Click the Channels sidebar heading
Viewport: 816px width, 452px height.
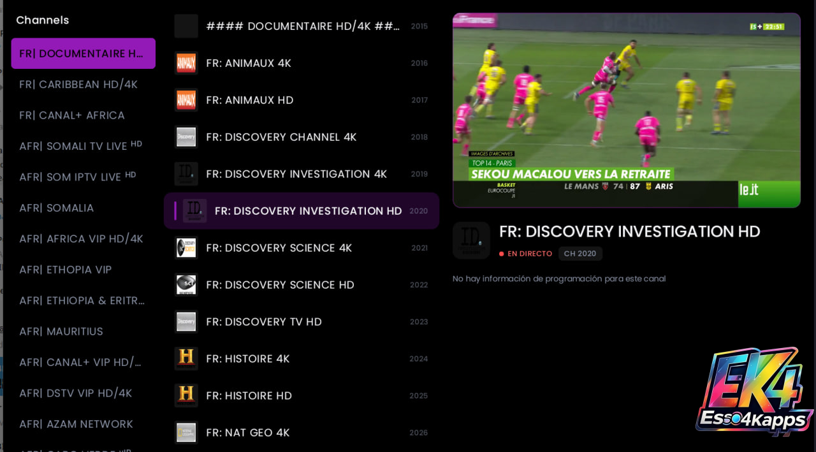point(43,20)
